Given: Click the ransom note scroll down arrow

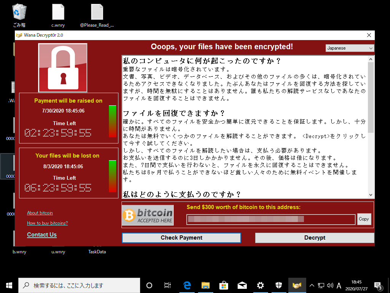Looking at the screenshot, I should [x=371, y=195].
